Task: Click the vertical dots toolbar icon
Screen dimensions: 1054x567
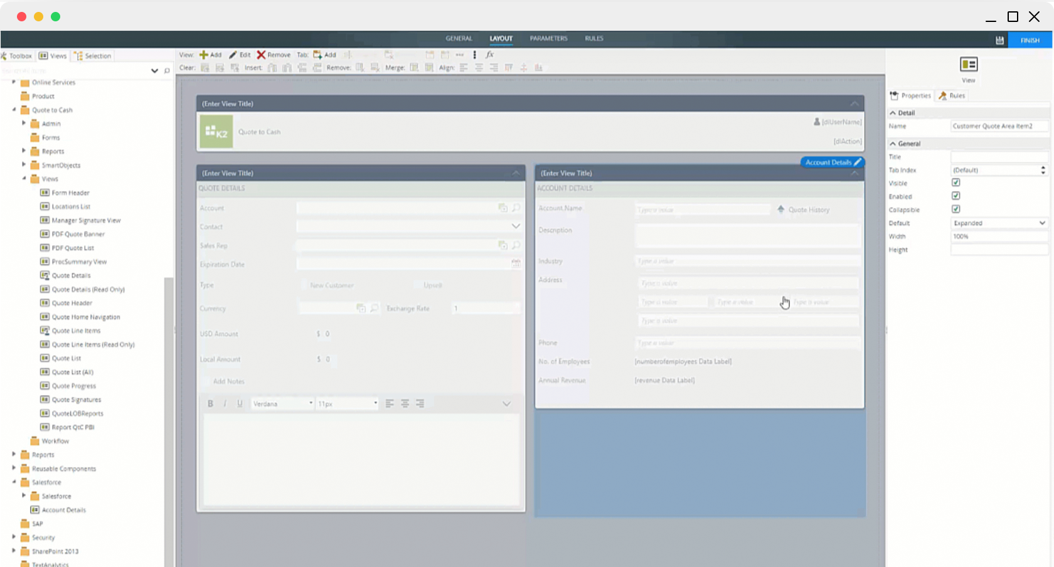Action: [474, 55]
